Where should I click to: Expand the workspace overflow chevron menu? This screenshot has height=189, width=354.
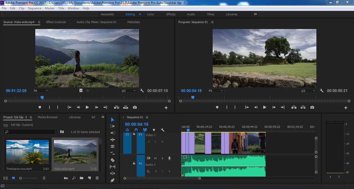pyautogui.click(x=255, y=14)
